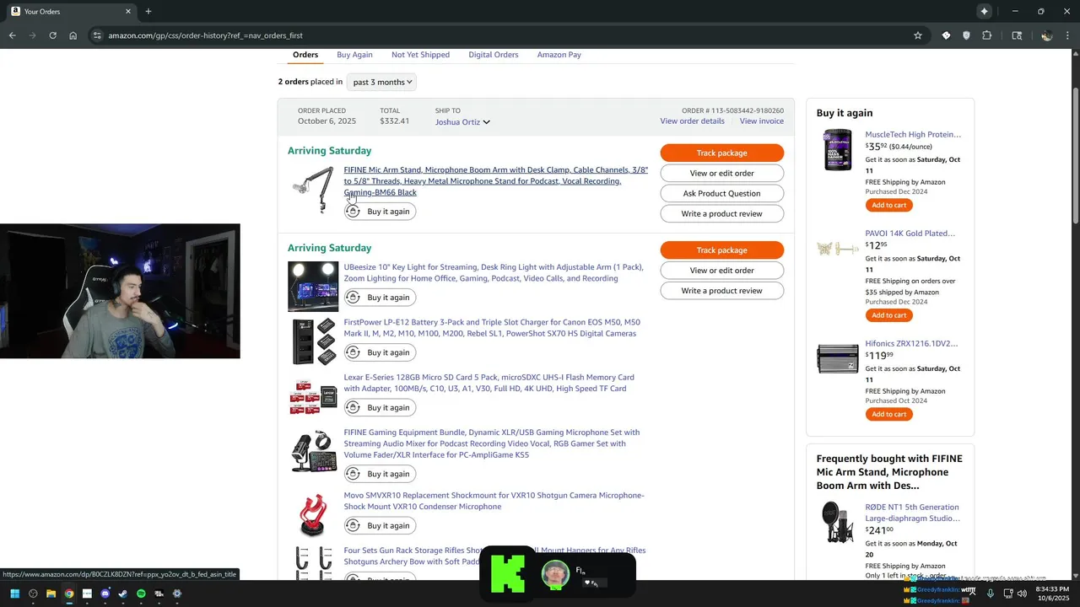Open the past 3 months dropdown

381,82
